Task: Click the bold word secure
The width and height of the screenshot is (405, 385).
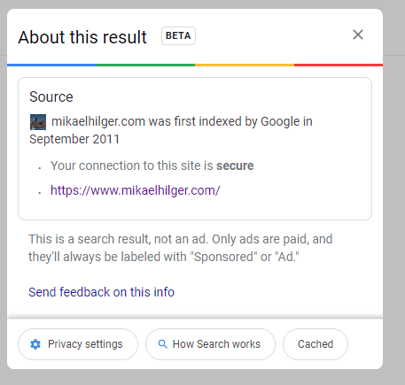Action: click(235, 166)
